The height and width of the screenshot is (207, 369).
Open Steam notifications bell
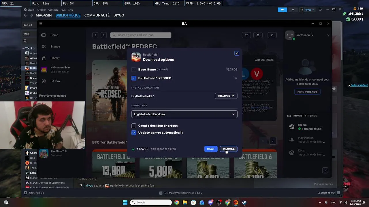293,10
